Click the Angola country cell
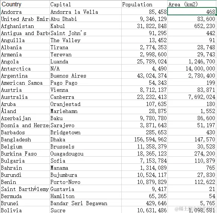Screen dimensions: 217x213 [x=25, y=61]
